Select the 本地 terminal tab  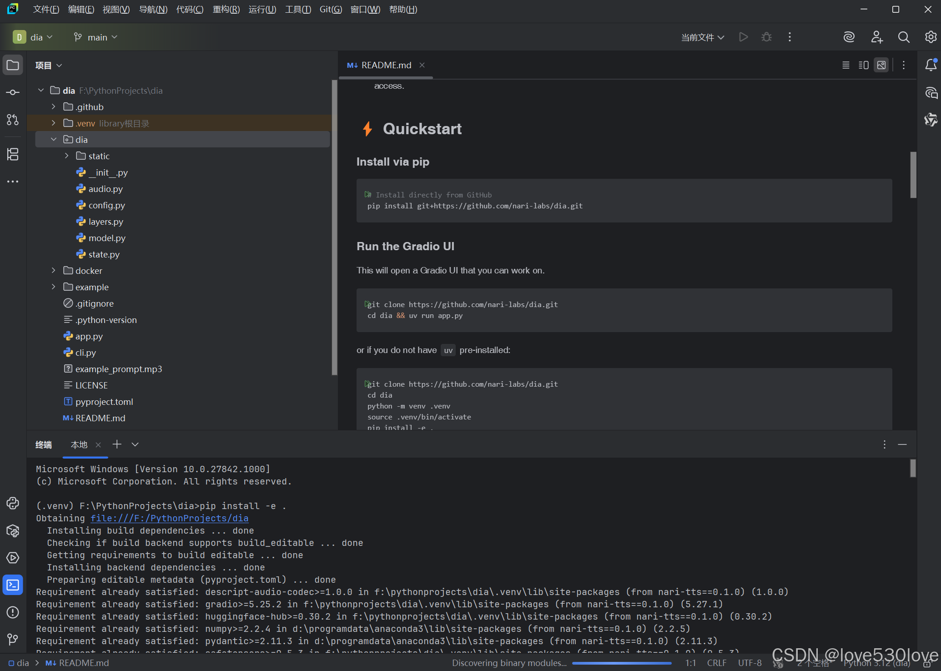coord(79,444)
